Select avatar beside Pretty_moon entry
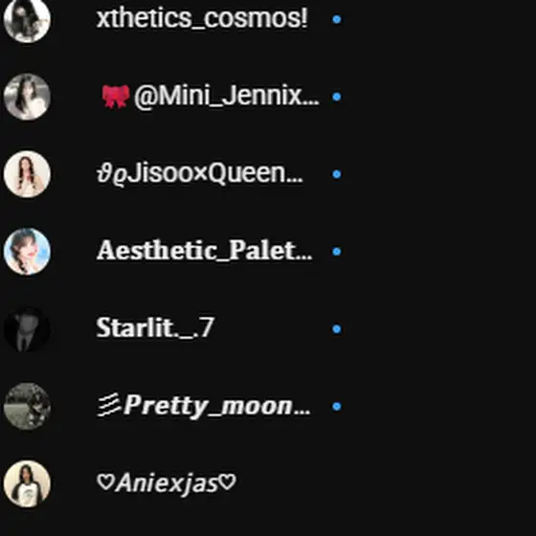Screen dimensions: 536x536 [x=27, y=406]
